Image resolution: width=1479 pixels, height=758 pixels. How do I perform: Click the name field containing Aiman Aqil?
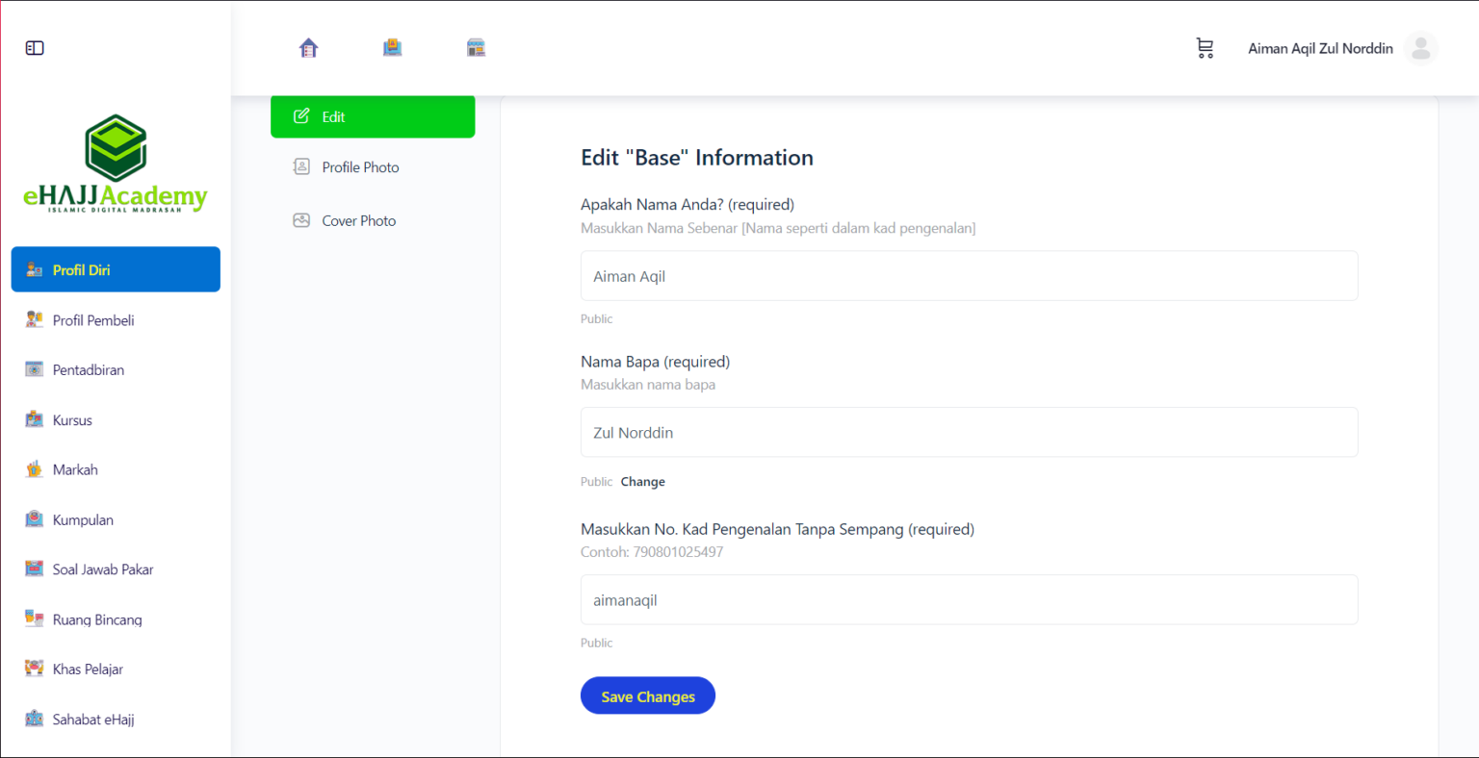pos(969,276)
